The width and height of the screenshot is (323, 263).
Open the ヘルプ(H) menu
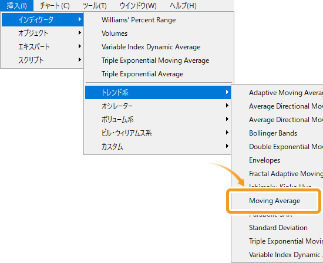183,5
